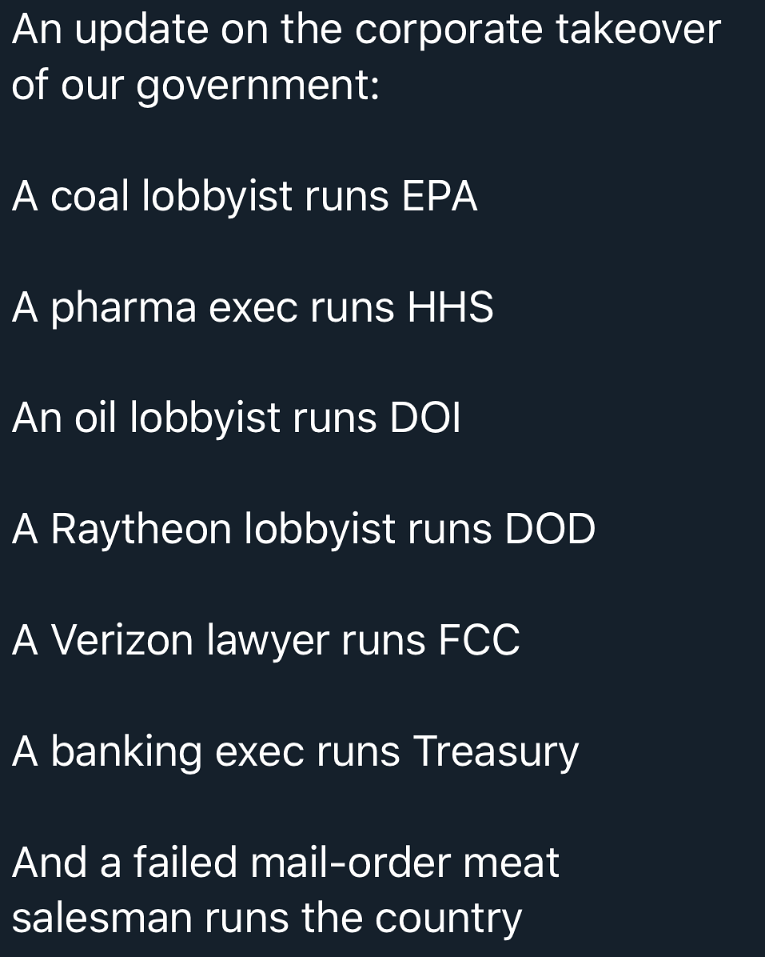Screen dimensions: 765x957
Task: Select the "DOI" acronym
Action: [x=425, y=418]
